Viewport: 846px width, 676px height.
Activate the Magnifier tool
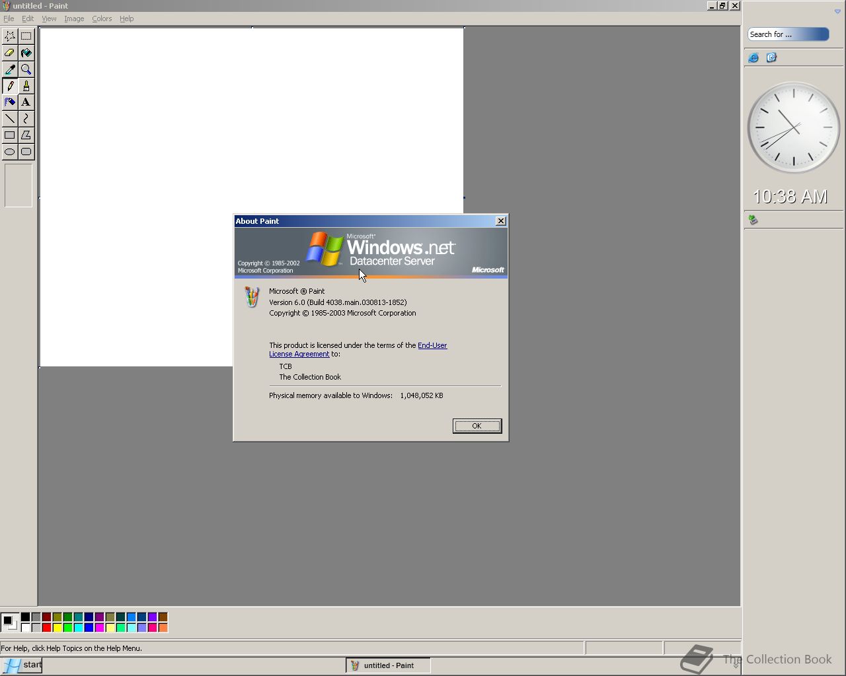click(26, 69)
